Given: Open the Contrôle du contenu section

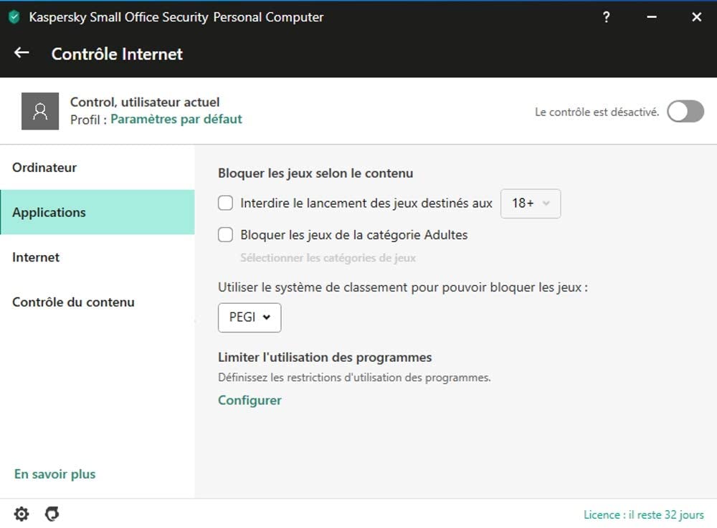Looking at the screenshot, I should tap(73, 302).
